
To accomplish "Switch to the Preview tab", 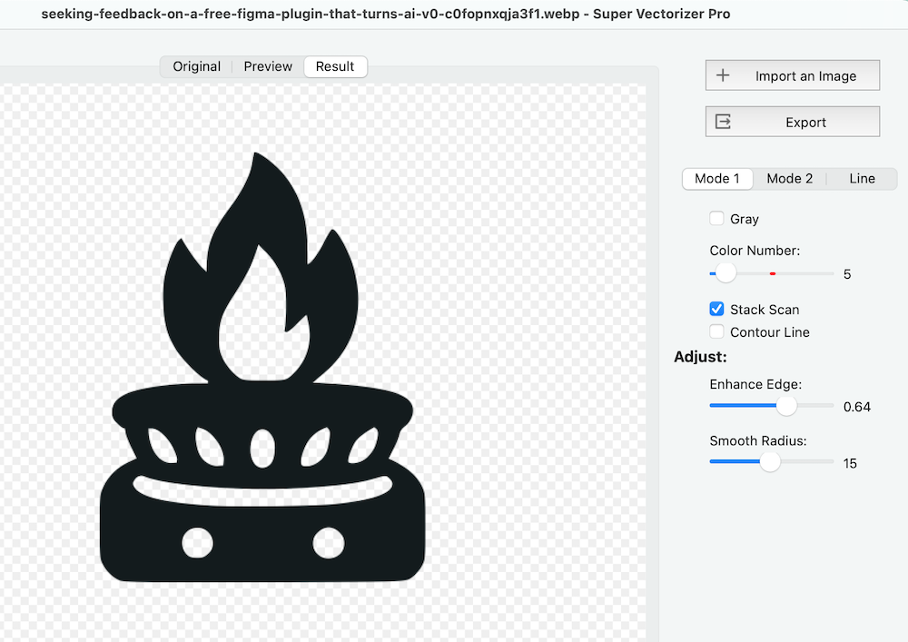I will [x=267, y=66].
